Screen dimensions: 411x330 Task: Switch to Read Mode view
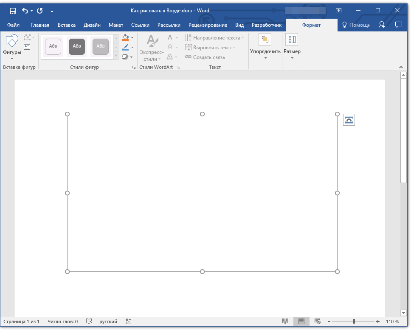click(x=285, y=322)
